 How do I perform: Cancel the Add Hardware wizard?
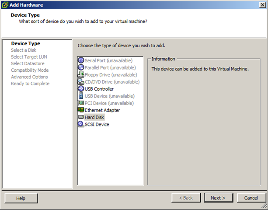251,198
